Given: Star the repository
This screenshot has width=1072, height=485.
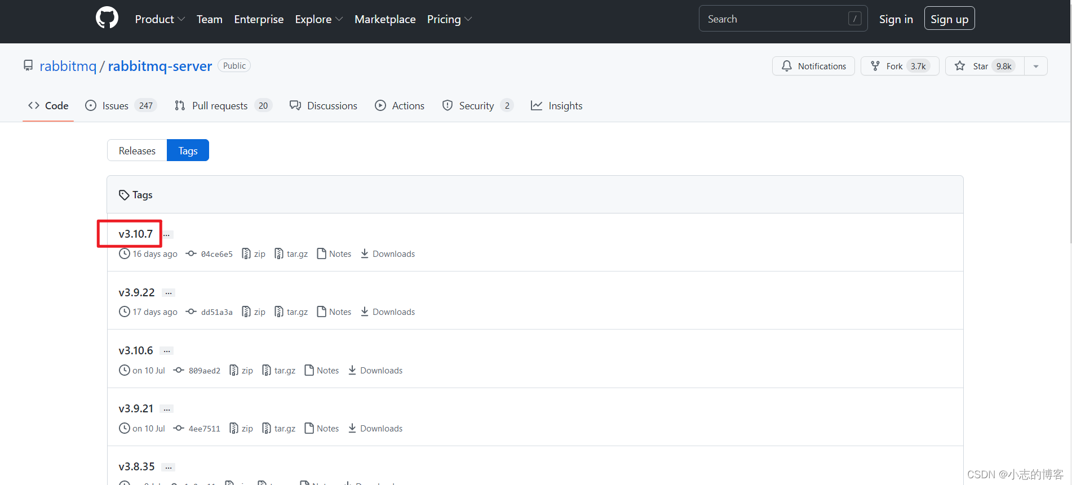Looking at the screenshot, I should coord(985,66).
